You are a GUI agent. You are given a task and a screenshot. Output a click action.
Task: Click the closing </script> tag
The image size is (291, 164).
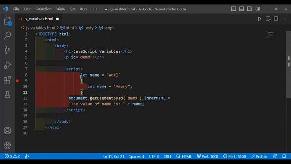[75, 110]
